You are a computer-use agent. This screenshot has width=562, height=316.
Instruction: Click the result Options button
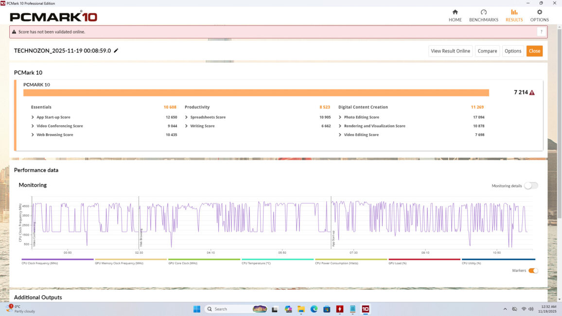[512, 51]
